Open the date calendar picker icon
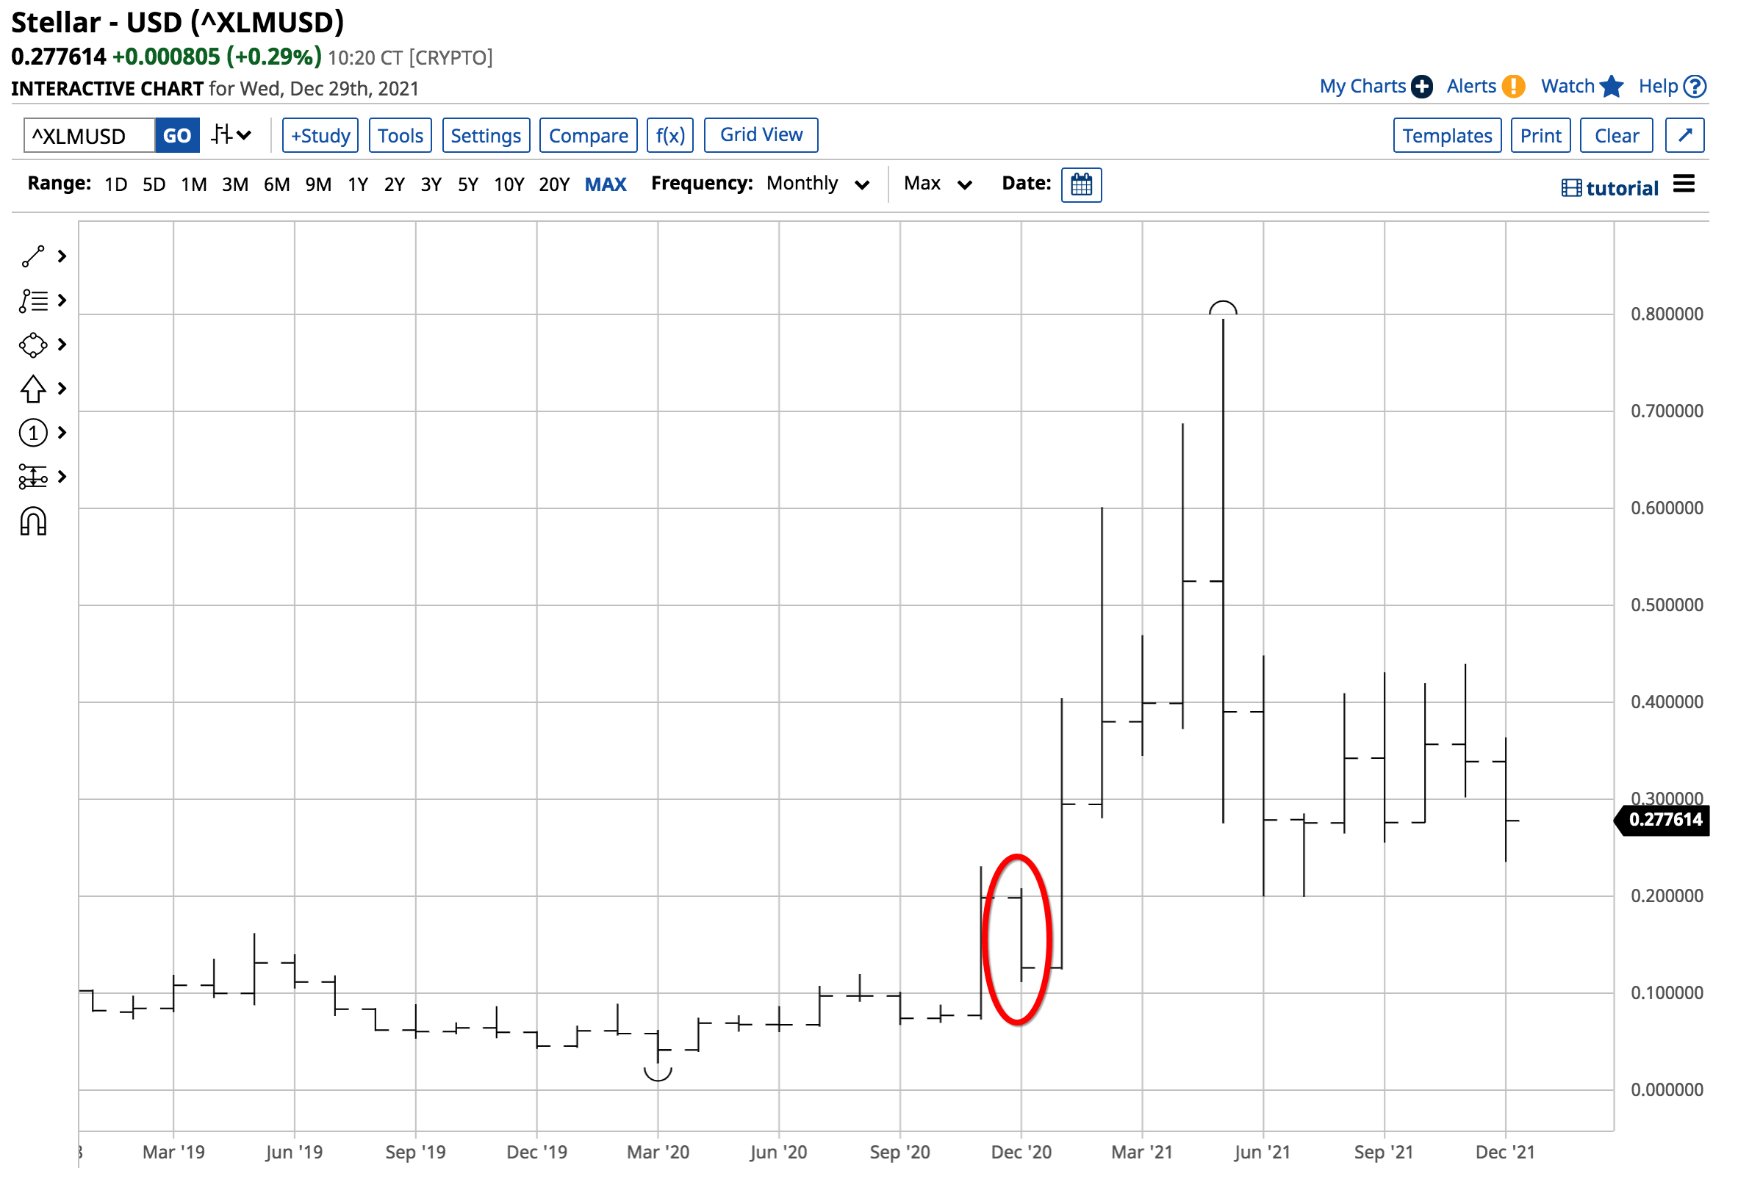 click(x=1082, y=184)
